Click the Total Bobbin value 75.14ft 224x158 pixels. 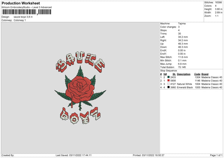coord(182,67)
